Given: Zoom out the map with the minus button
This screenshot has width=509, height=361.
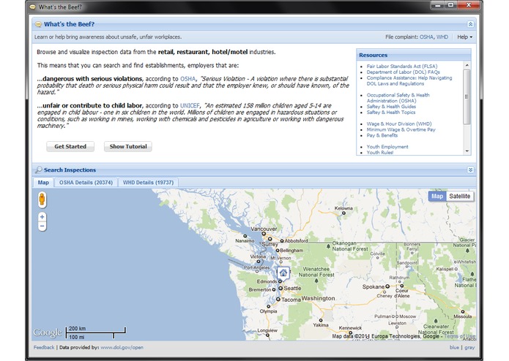Looking at the screenshot, I should [x=42, y=226].
